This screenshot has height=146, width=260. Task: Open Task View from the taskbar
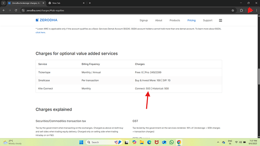click(127, 142)
